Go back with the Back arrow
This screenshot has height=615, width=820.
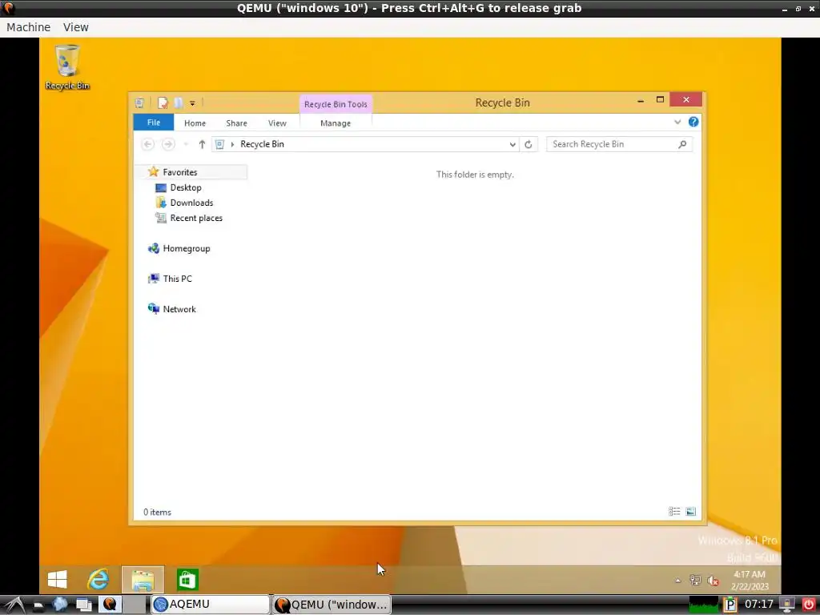coord(148,144)
